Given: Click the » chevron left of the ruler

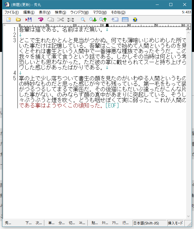Looking at the screenshot, I should [x=5, y=25].
